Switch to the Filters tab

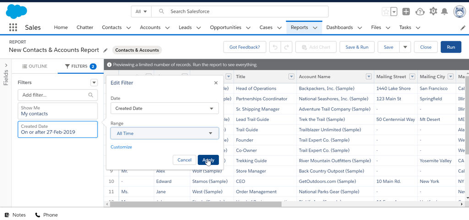[x=81, y=66]
